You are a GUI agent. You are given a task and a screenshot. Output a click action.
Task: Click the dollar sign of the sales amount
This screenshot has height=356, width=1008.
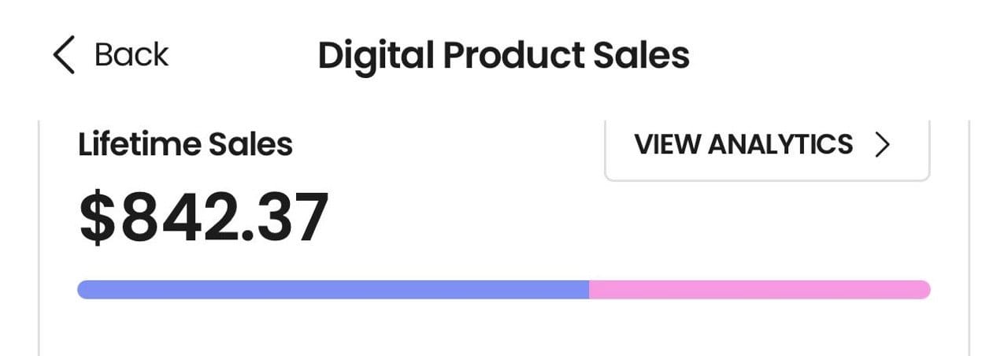click(x=98, y=218)
